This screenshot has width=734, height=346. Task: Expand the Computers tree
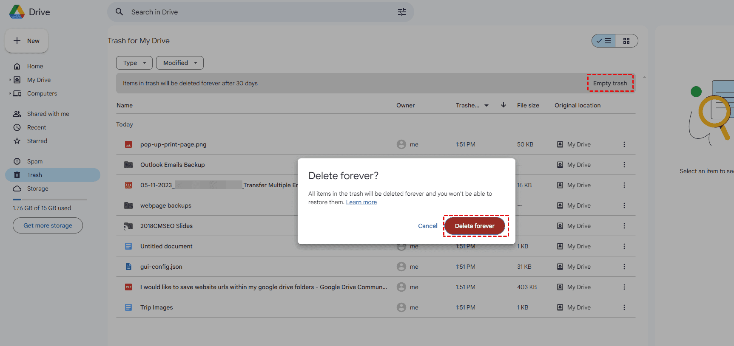click(10, 93)
